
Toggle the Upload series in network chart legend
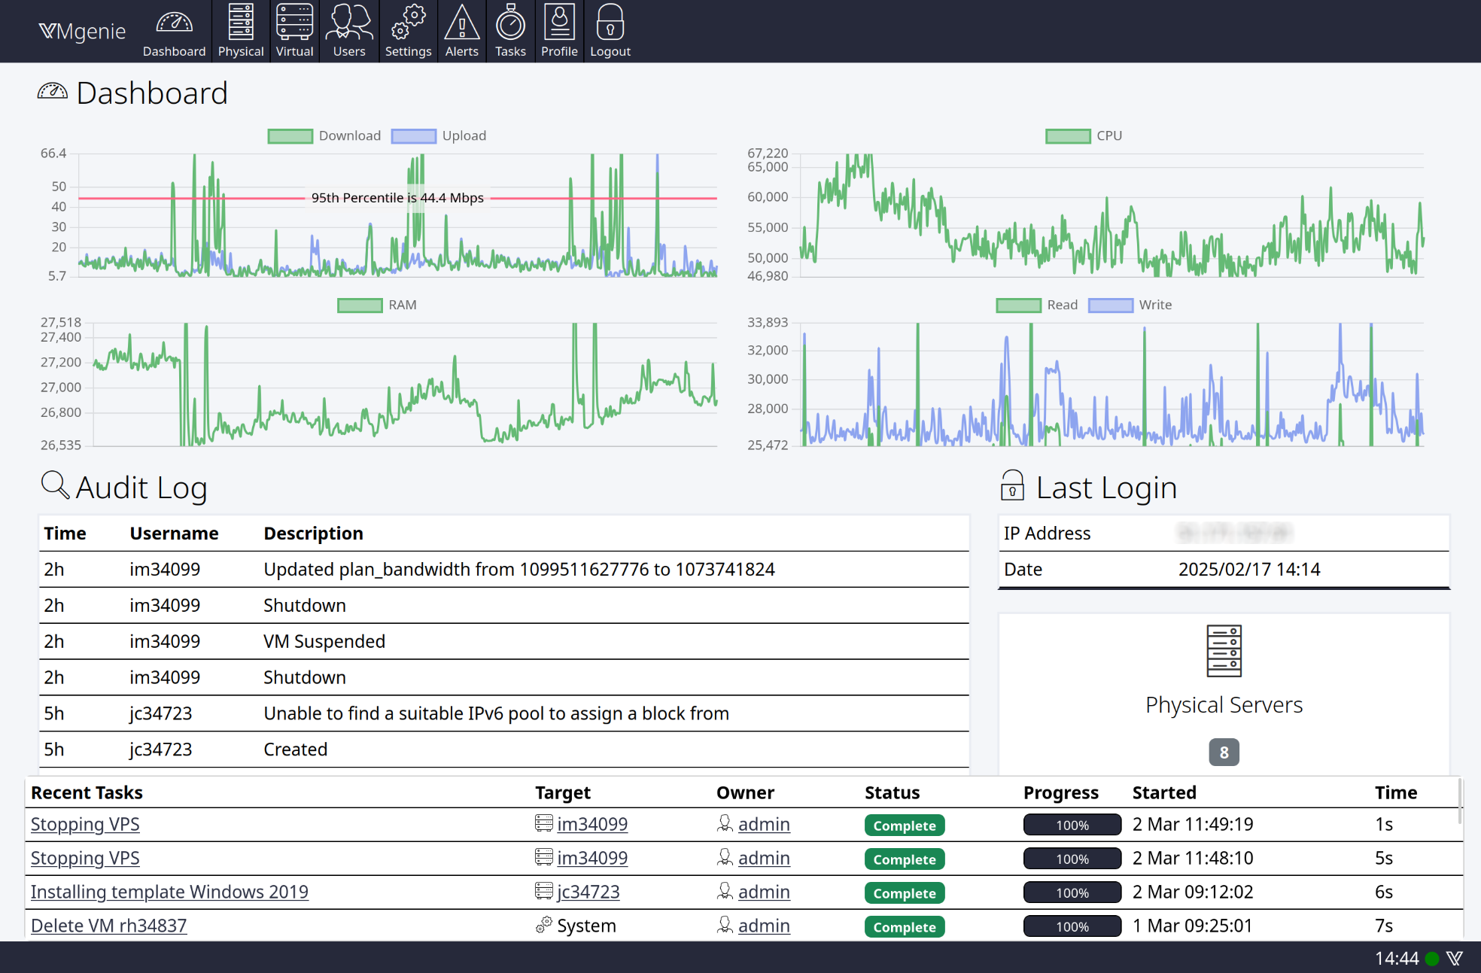point(439,135)
